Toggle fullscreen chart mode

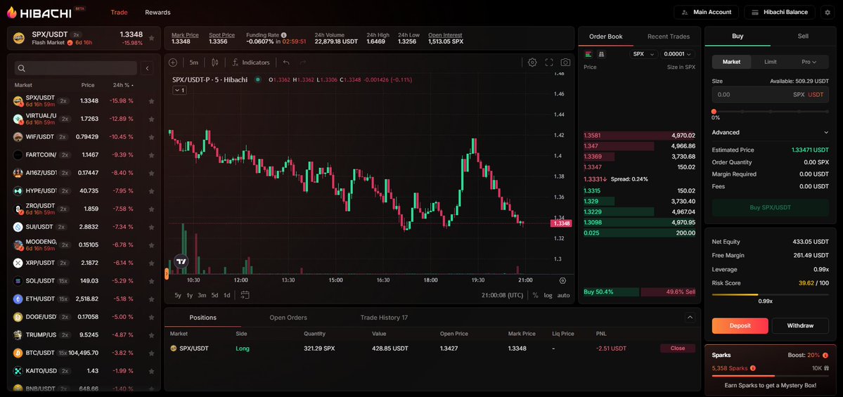coord(549,63)
